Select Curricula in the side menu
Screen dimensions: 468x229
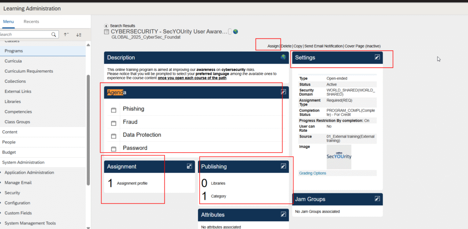coord(13,61)
